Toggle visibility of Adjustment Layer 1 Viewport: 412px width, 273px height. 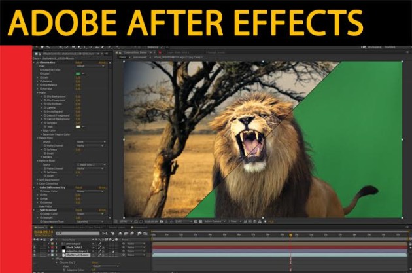pos(35,251)
